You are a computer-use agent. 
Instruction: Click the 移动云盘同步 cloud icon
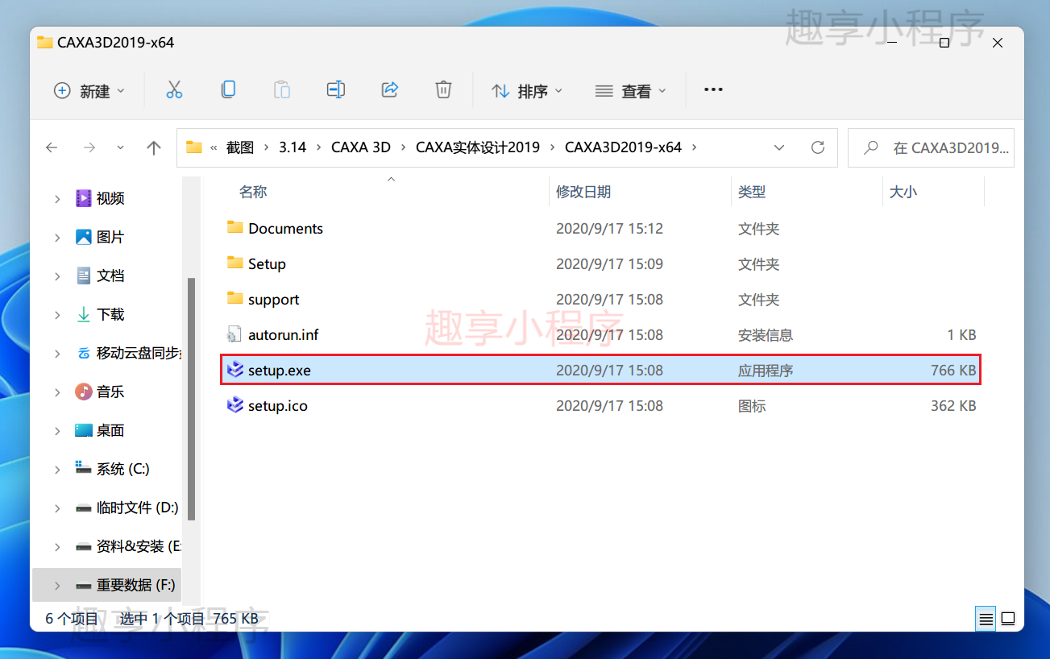coord(84,353)
